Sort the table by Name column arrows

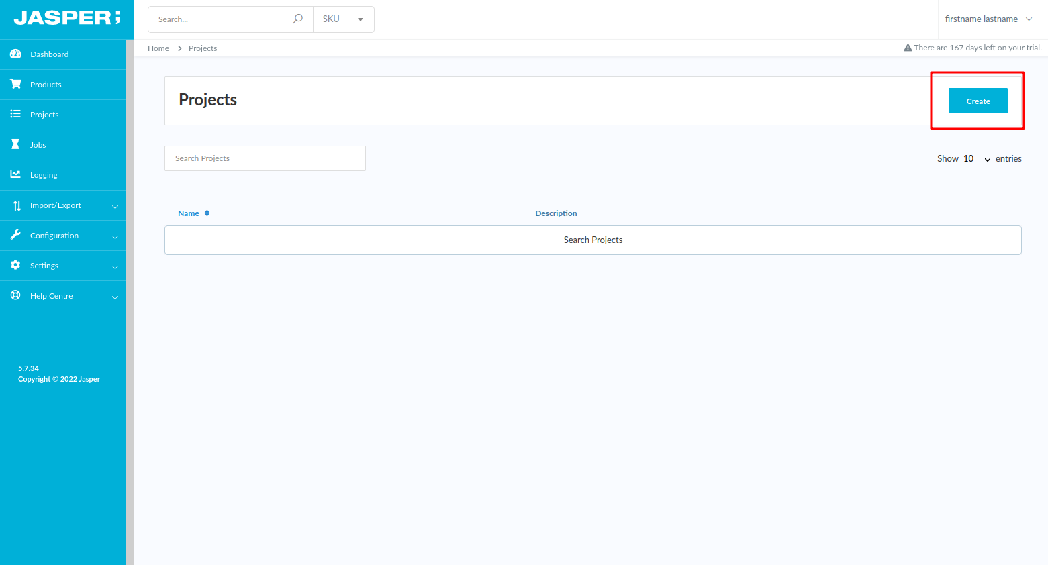click(x=207, y=213)
